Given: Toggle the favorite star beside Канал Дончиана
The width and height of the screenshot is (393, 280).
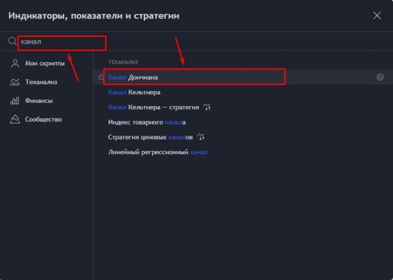Looking at the screenshot, I should coord(101,77).
